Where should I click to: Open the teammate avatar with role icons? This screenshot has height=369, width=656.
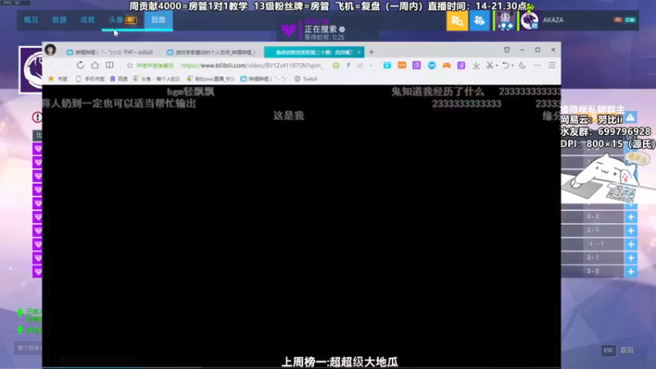505,20
